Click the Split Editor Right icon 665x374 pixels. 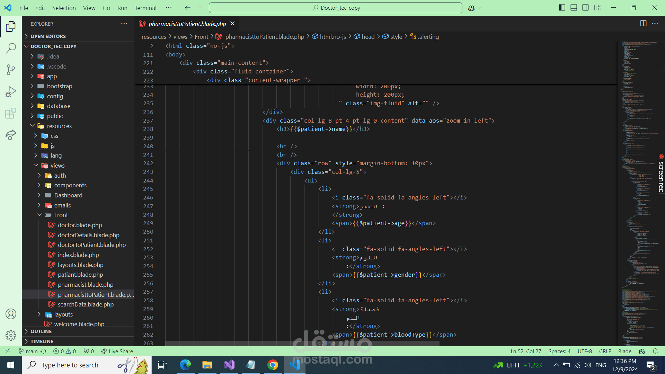click(x=643, y=24)
